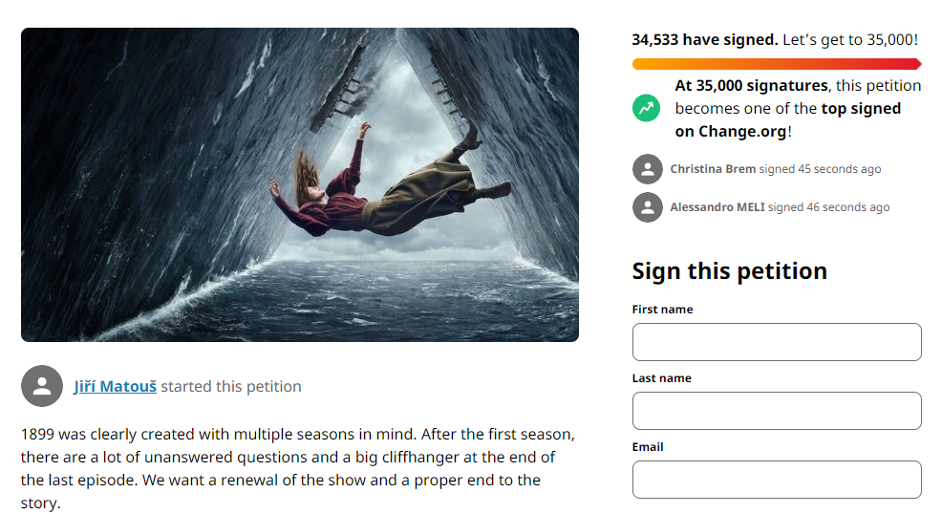This screenshot has width=942, height=514.
Task: Open the Jiří Matouš profile link
Action: [116, 386]
